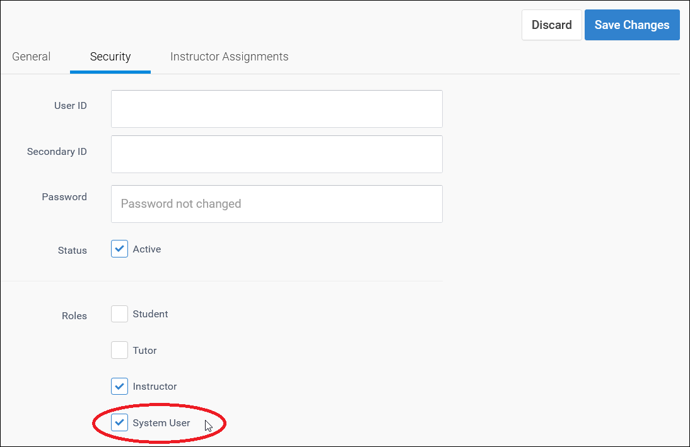
Task: Click the Instructor role label
Action: 155,387
